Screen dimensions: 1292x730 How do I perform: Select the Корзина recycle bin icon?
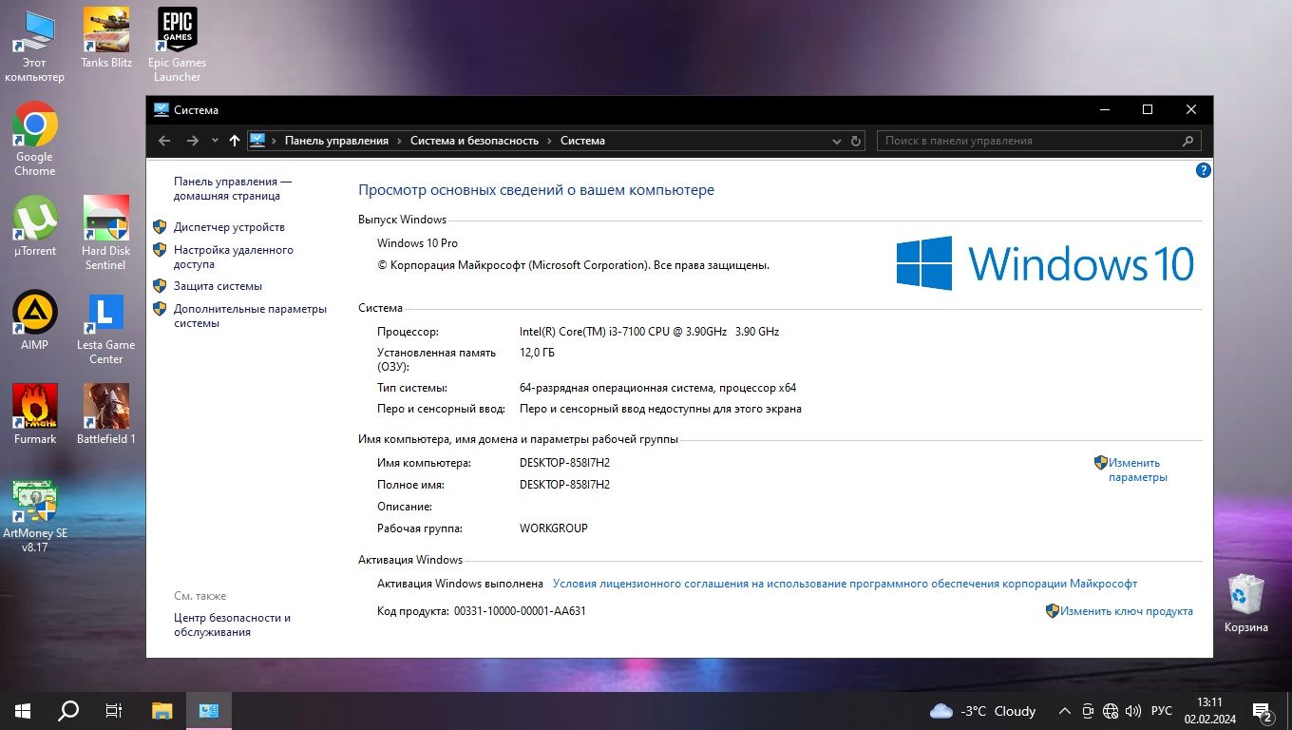click(1245, 604)
